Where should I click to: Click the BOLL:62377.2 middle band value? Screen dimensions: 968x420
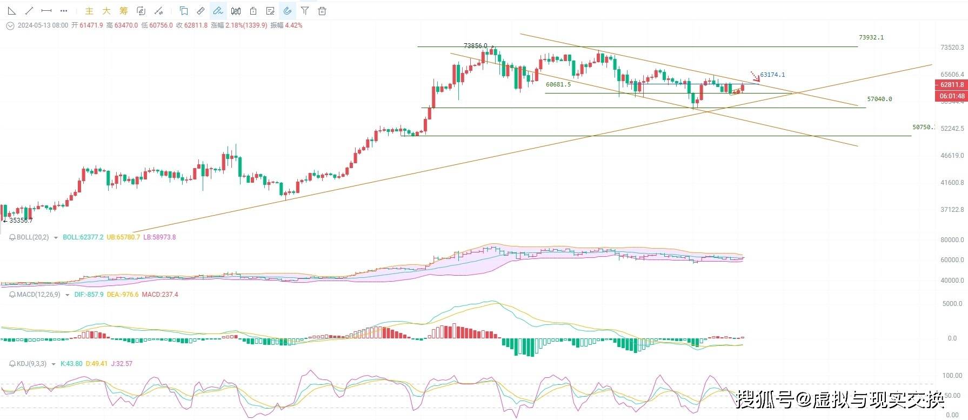click(83, 237)
